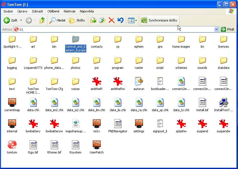Click the red Delete X icon
The image size is (238, 169).
tap(112, 20)
